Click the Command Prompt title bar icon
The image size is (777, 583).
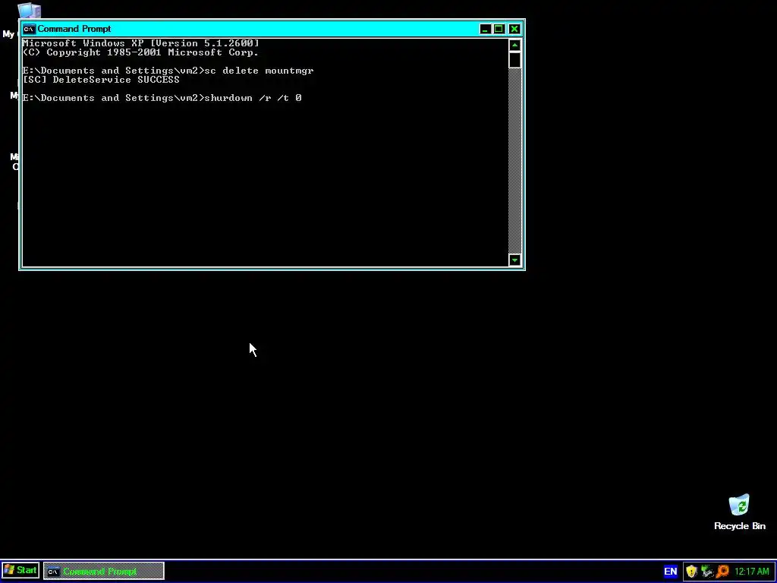point(30,29)
